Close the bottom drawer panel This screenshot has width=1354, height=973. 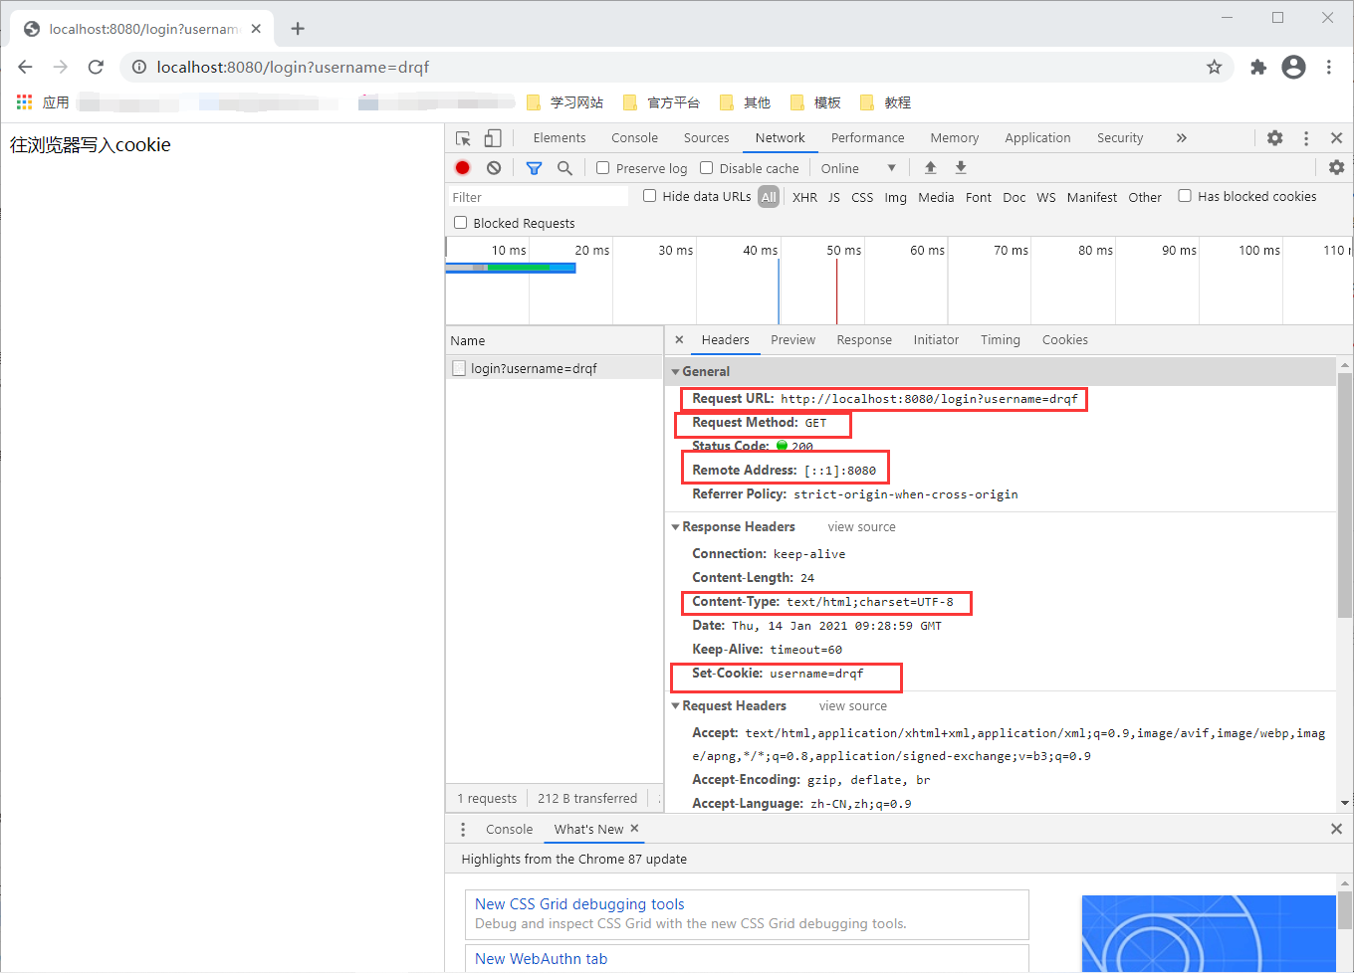point(1337,829)
